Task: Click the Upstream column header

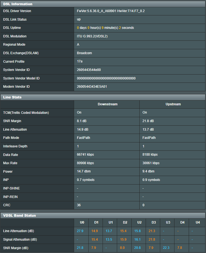Action: click(173, 104)
